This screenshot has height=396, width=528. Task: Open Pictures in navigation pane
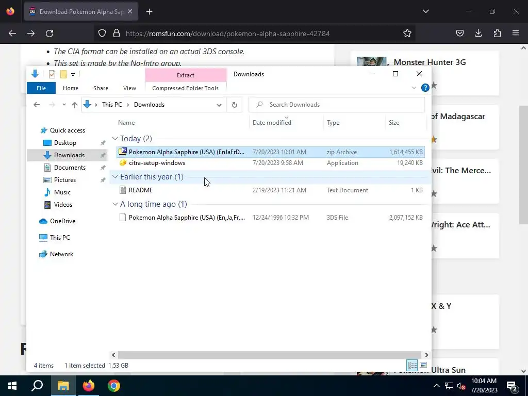tap(64, 180)
